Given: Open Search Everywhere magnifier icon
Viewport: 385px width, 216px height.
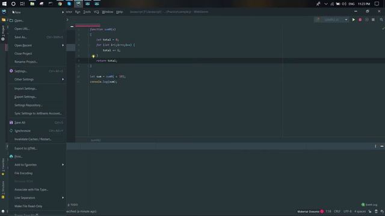Looking at the screenshot, I should tap(381, 20).
